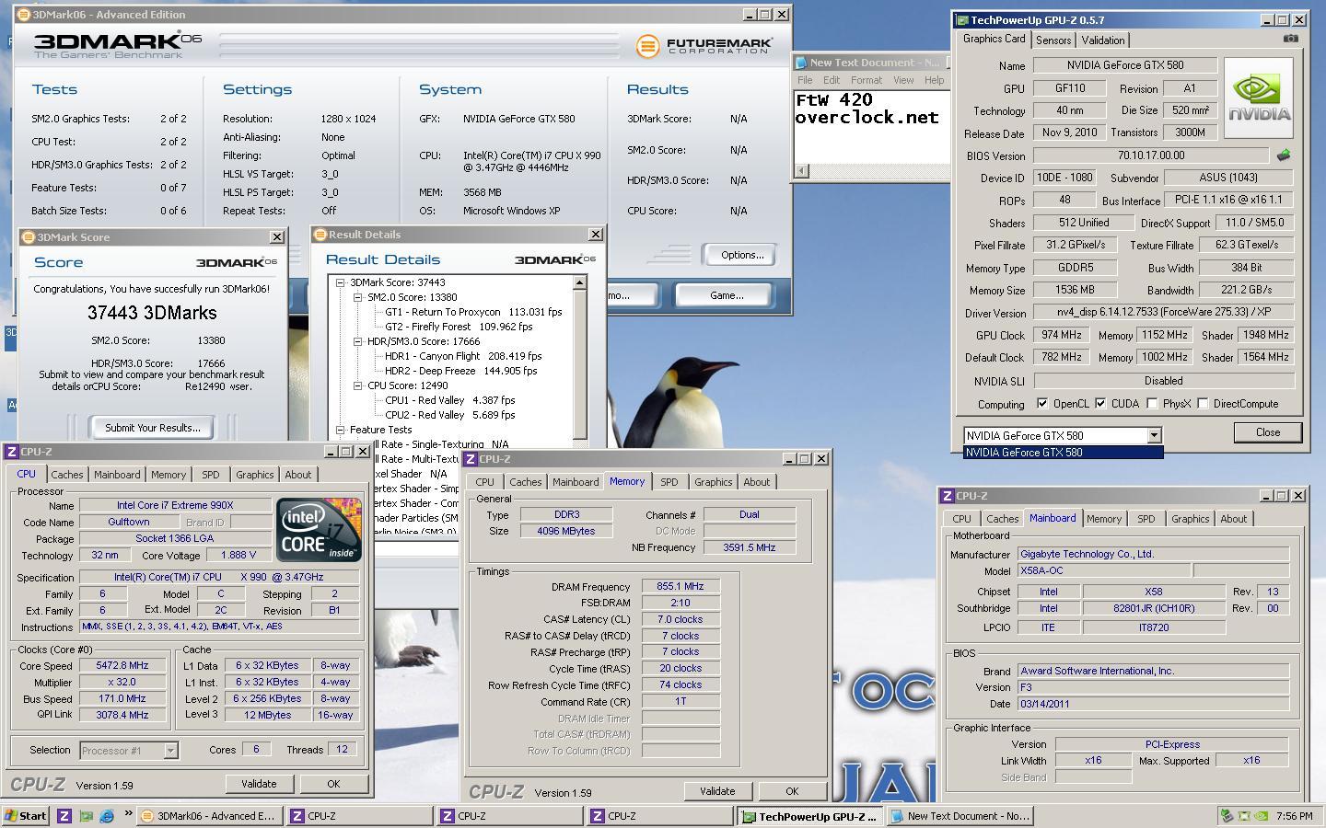Click the taskbar clock showing 7:56 PM

1295,816
